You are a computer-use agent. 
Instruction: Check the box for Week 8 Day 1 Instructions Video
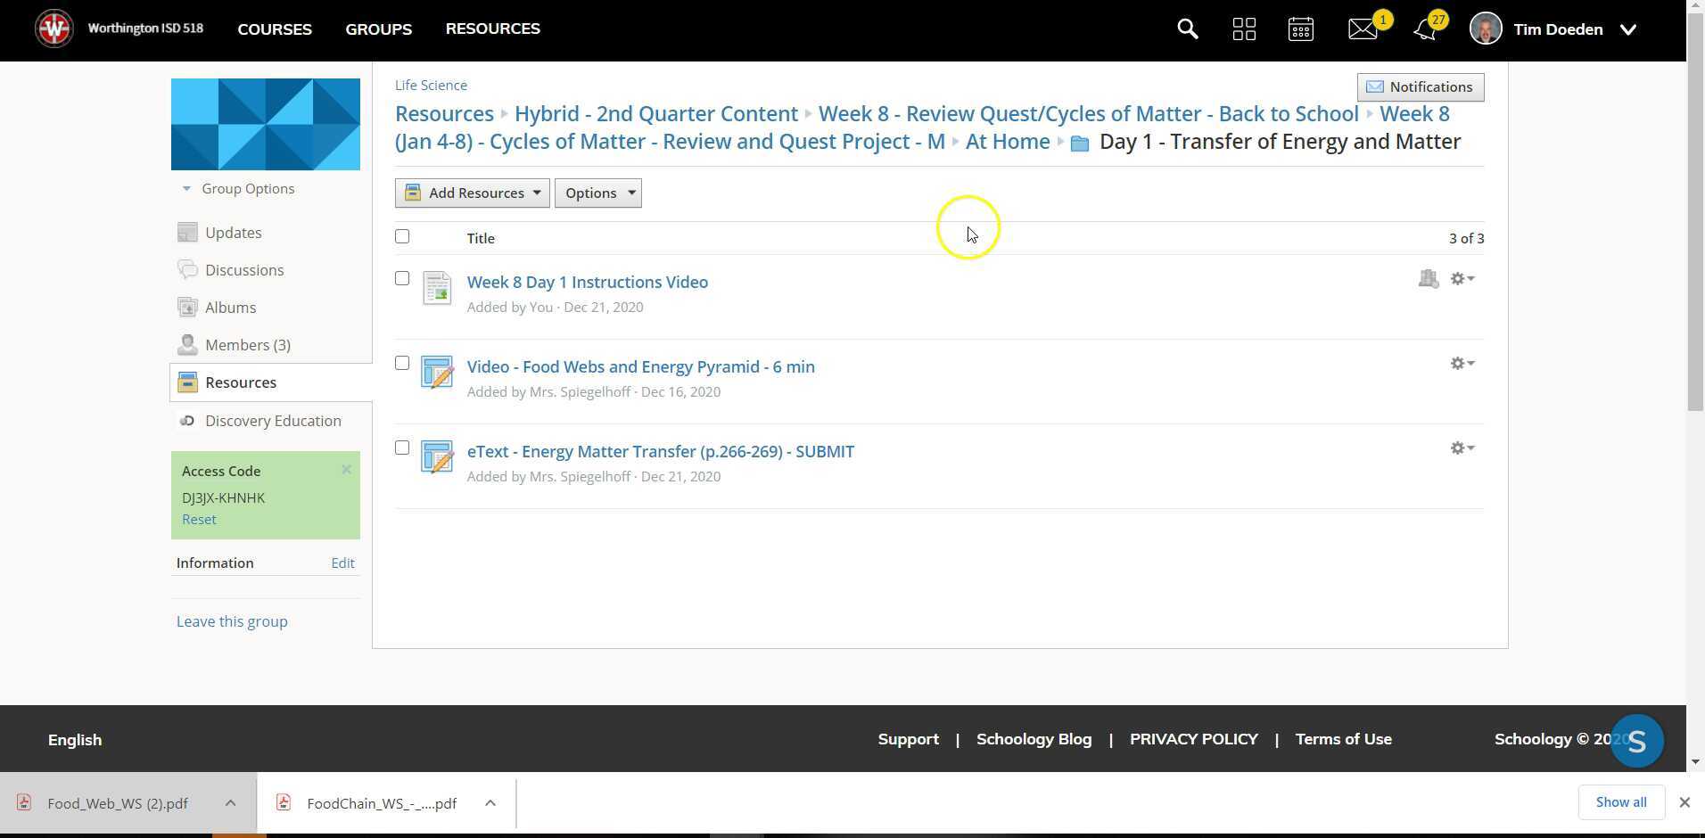pyautogui.click(x=402, y=279)
